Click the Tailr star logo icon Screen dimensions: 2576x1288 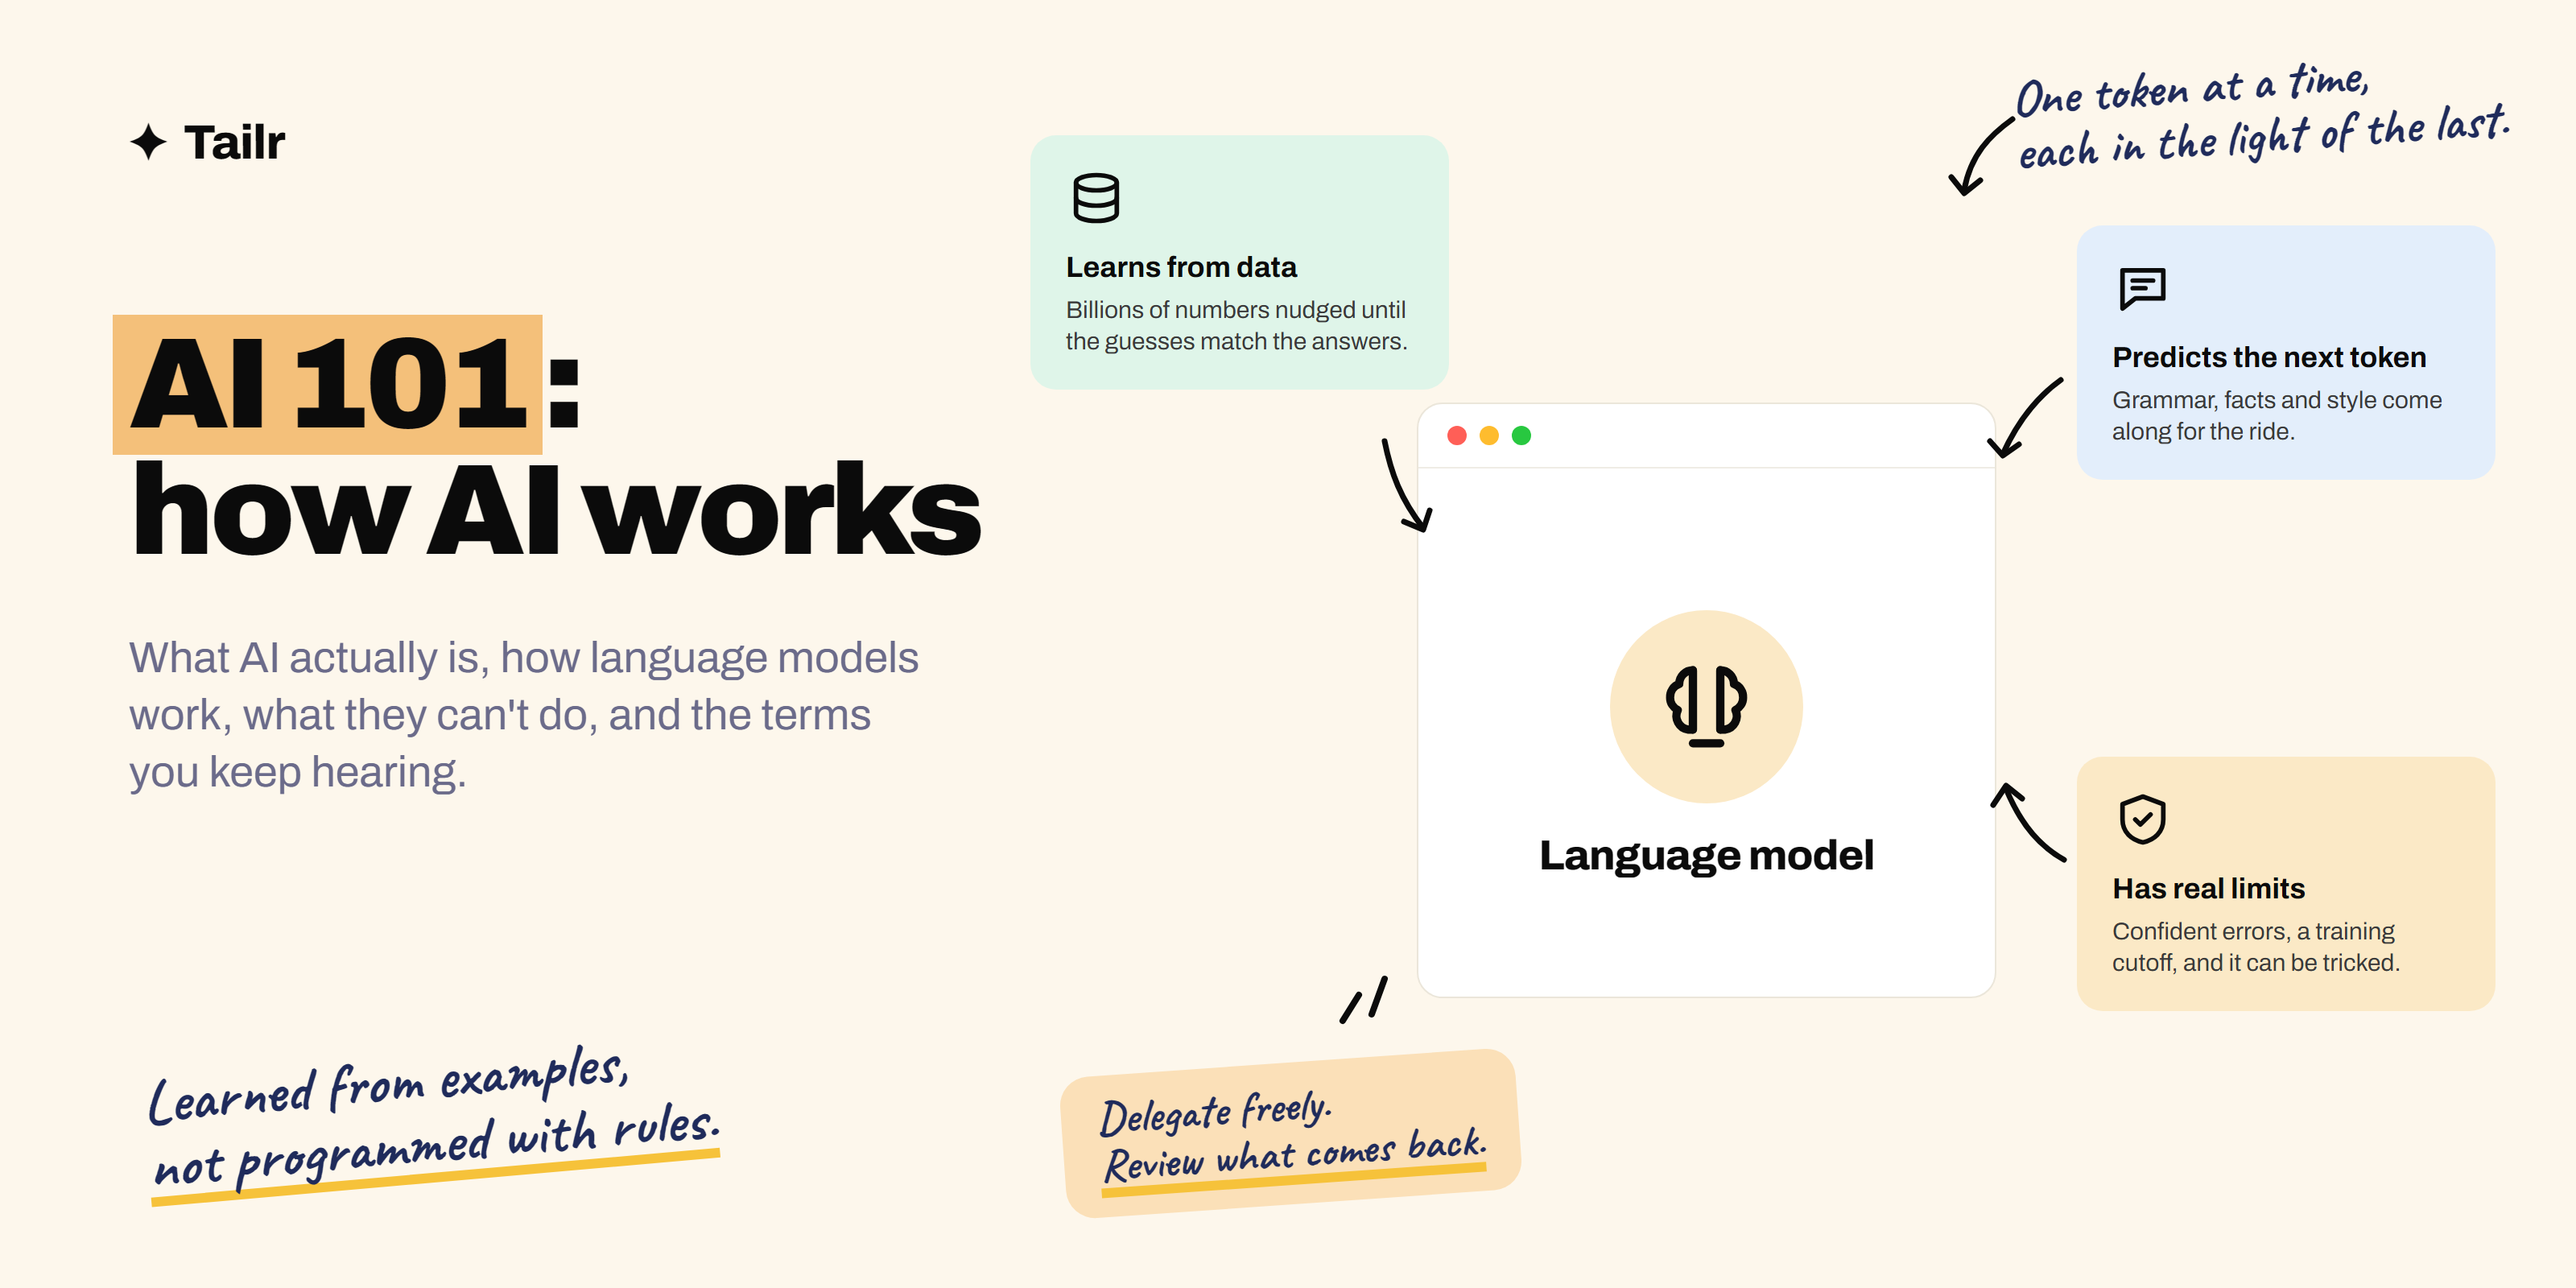coord(149,142)
